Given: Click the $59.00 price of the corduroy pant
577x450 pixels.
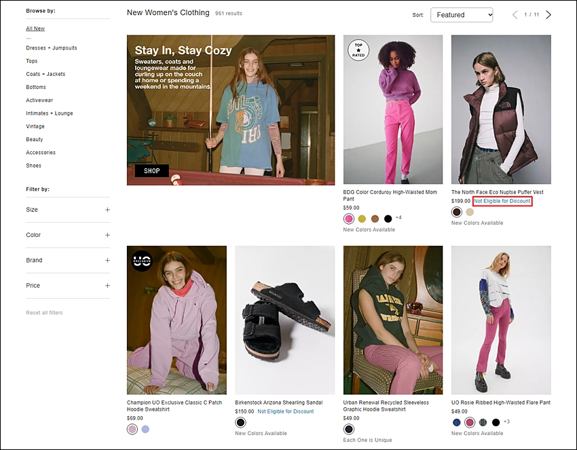Looking at the screenshot, I should [352, 208].
